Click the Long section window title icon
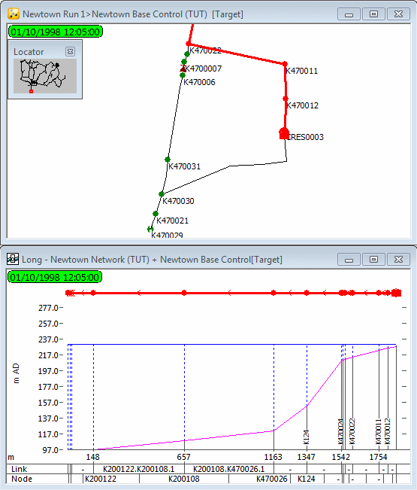Viewport: 417px width, 490px height. pyautogui.click(x=13, y=259)
